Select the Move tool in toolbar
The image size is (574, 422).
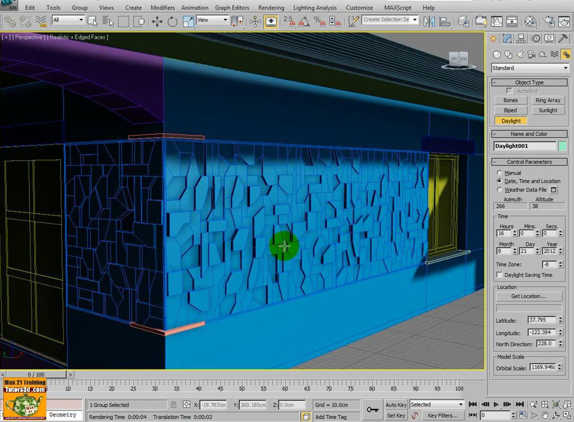click(x=157, y=21)
